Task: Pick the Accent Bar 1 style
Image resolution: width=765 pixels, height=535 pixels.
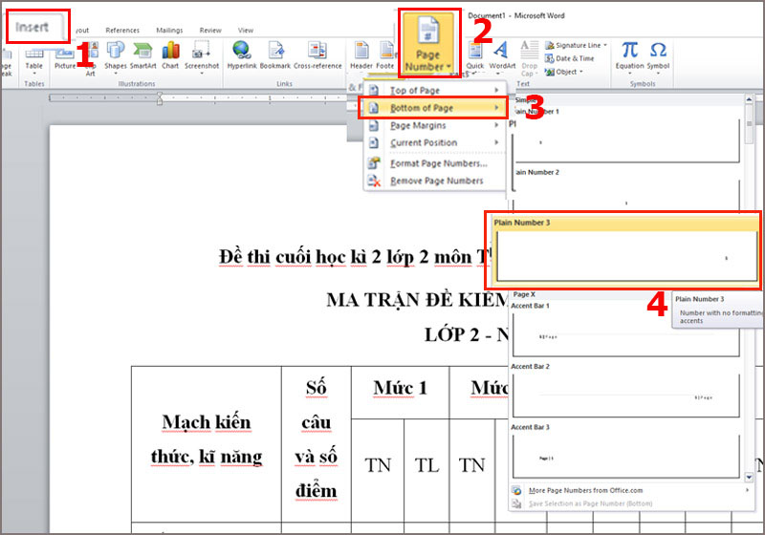Action: 626,330
